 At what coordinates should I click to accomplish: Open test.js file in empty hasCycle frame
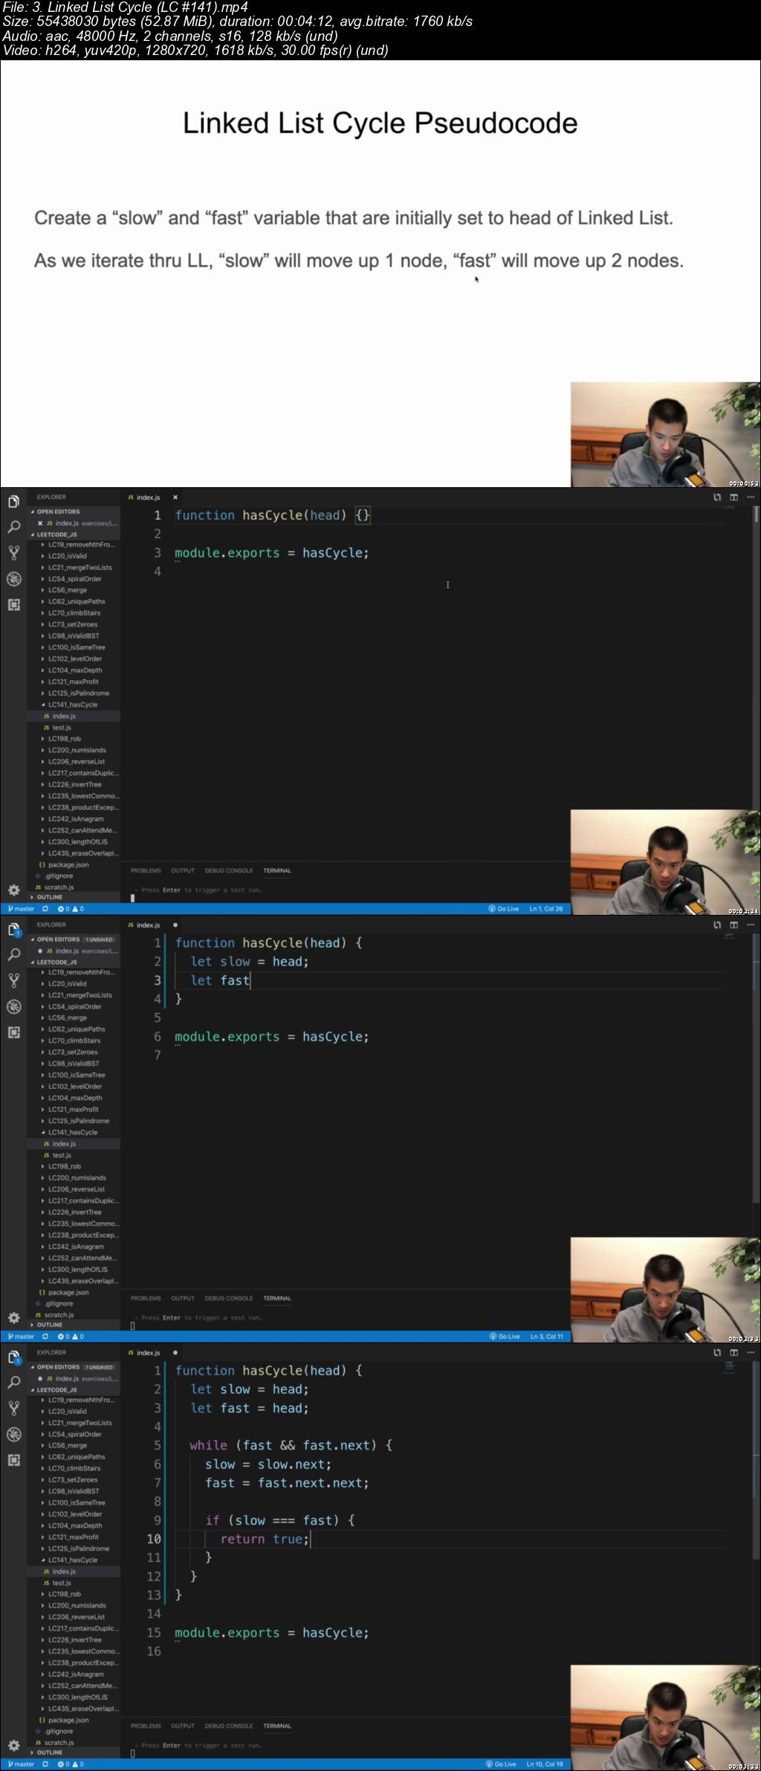[74, 727]
